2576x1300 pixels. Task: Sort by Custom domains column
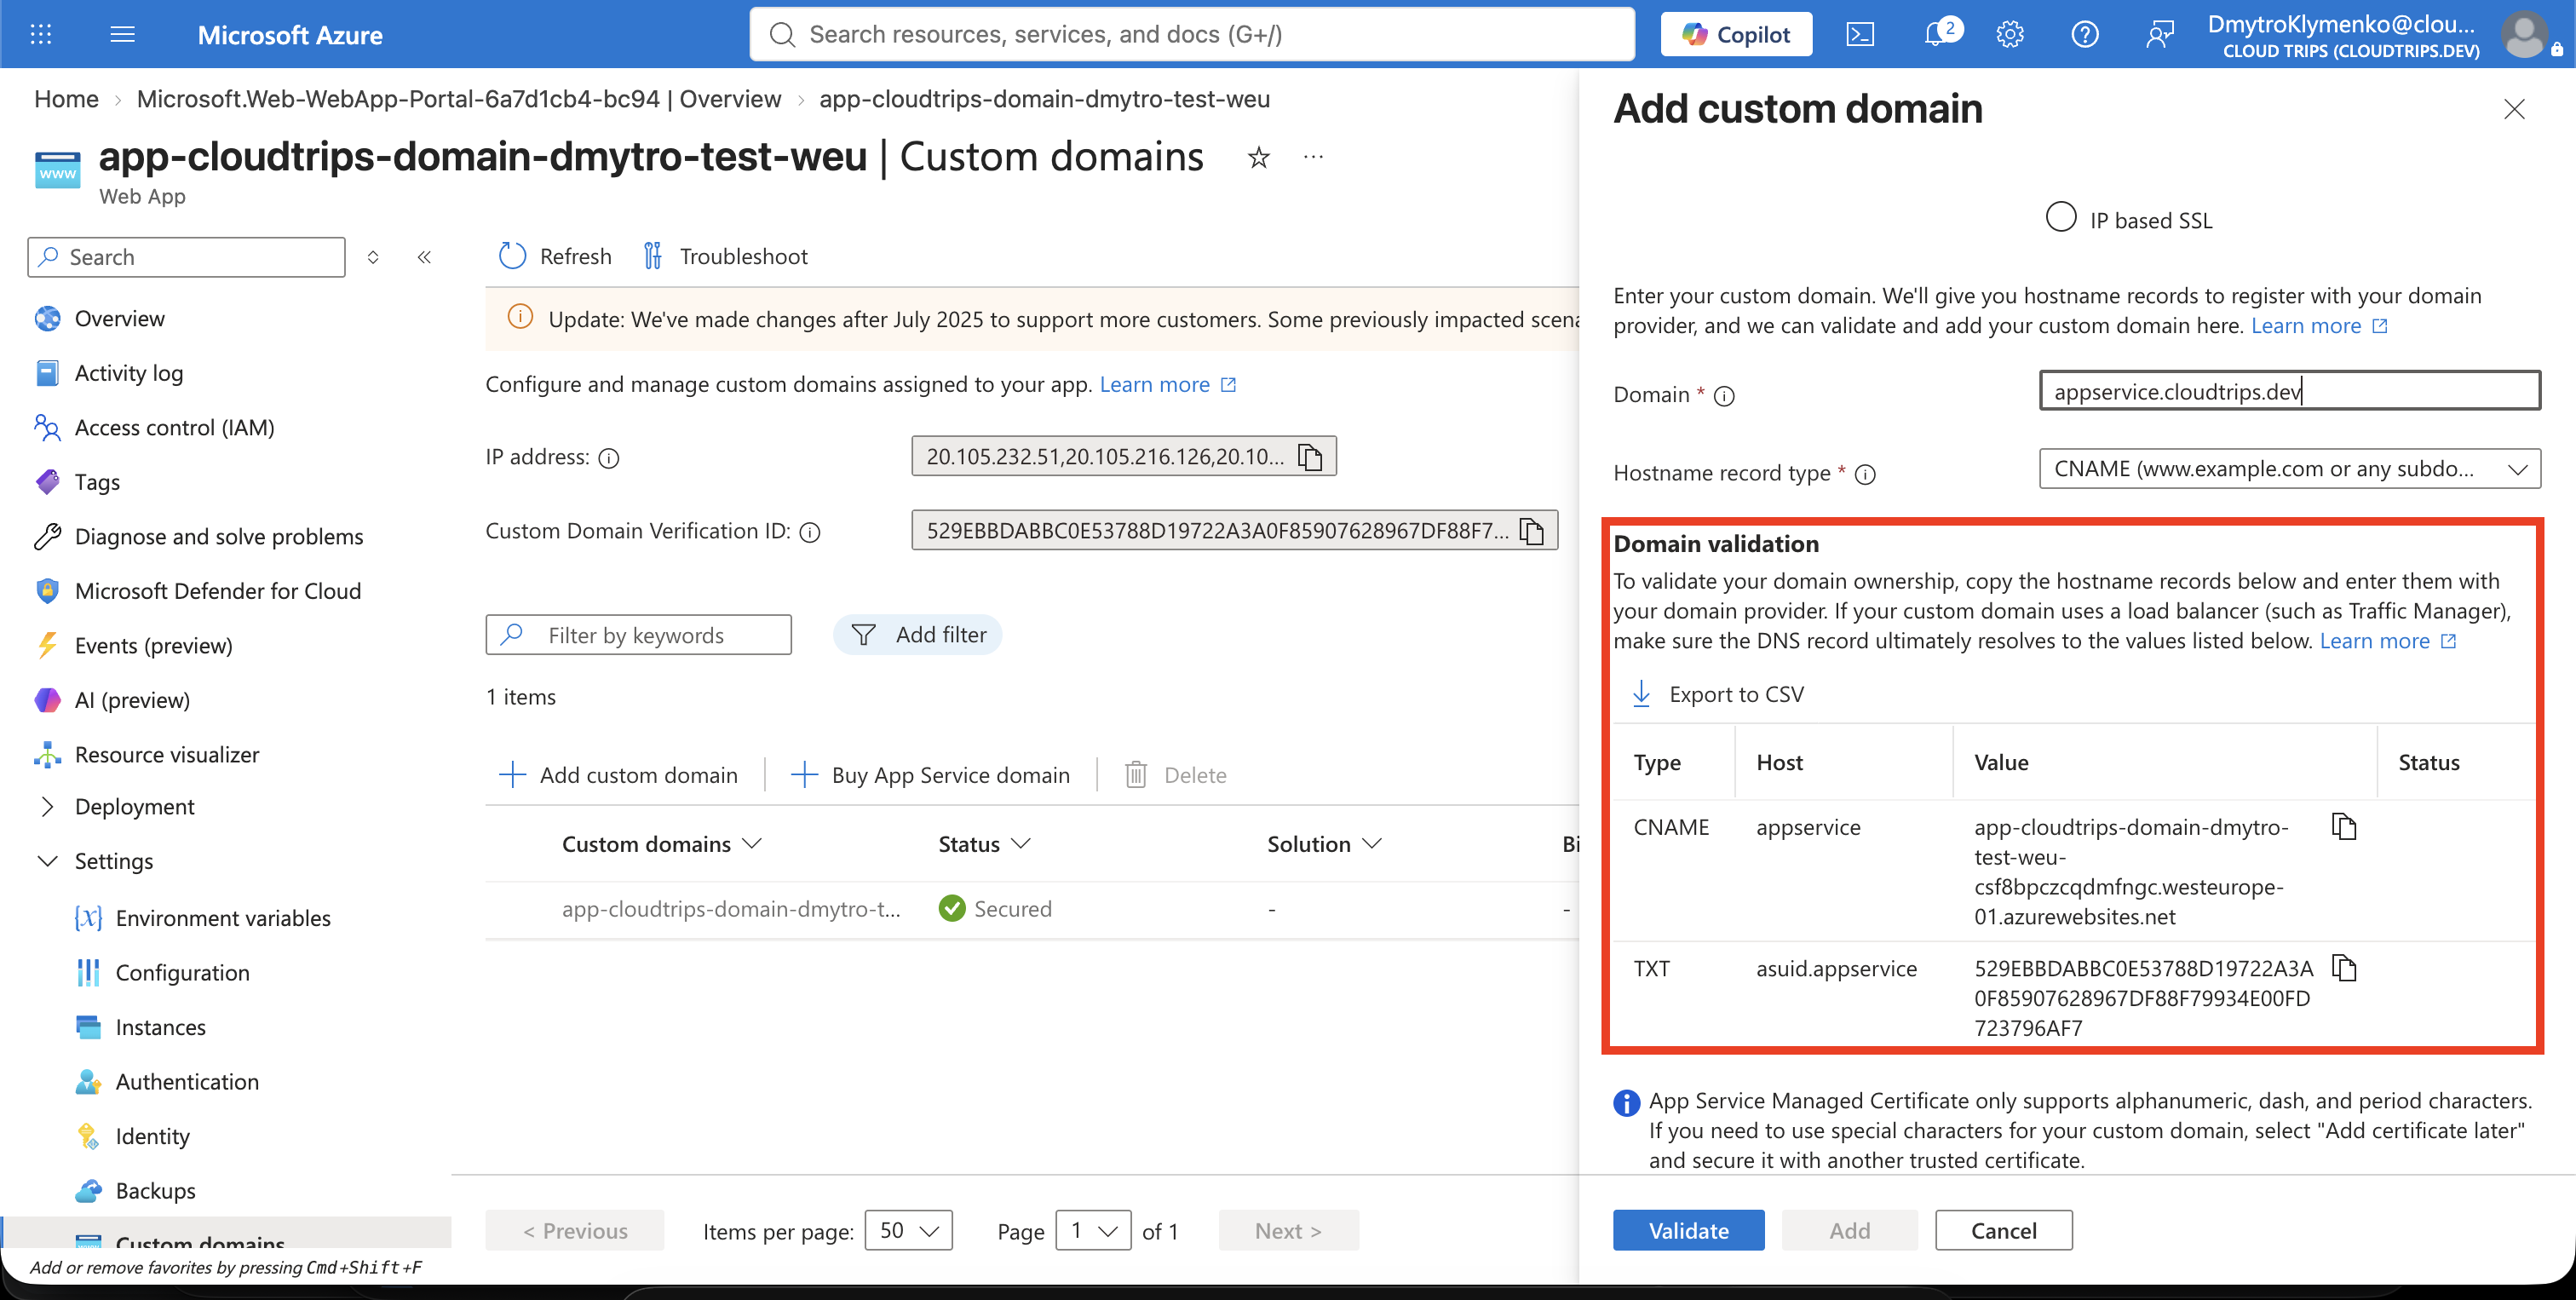[662, 844]
